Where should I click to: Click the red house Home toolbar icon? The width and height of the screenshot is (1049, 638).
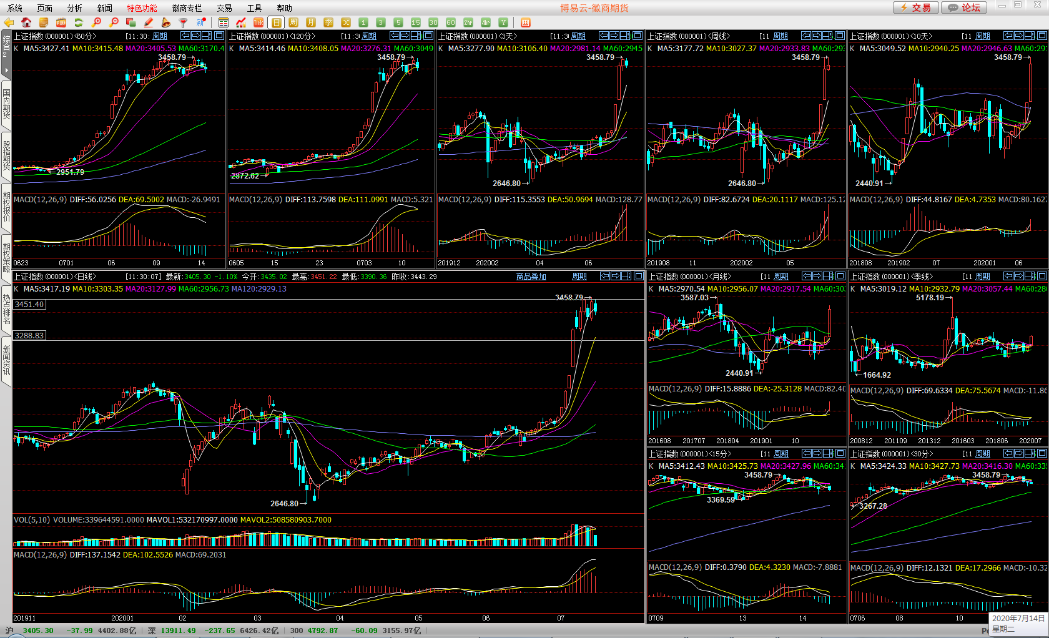click(x=26, y=22)
